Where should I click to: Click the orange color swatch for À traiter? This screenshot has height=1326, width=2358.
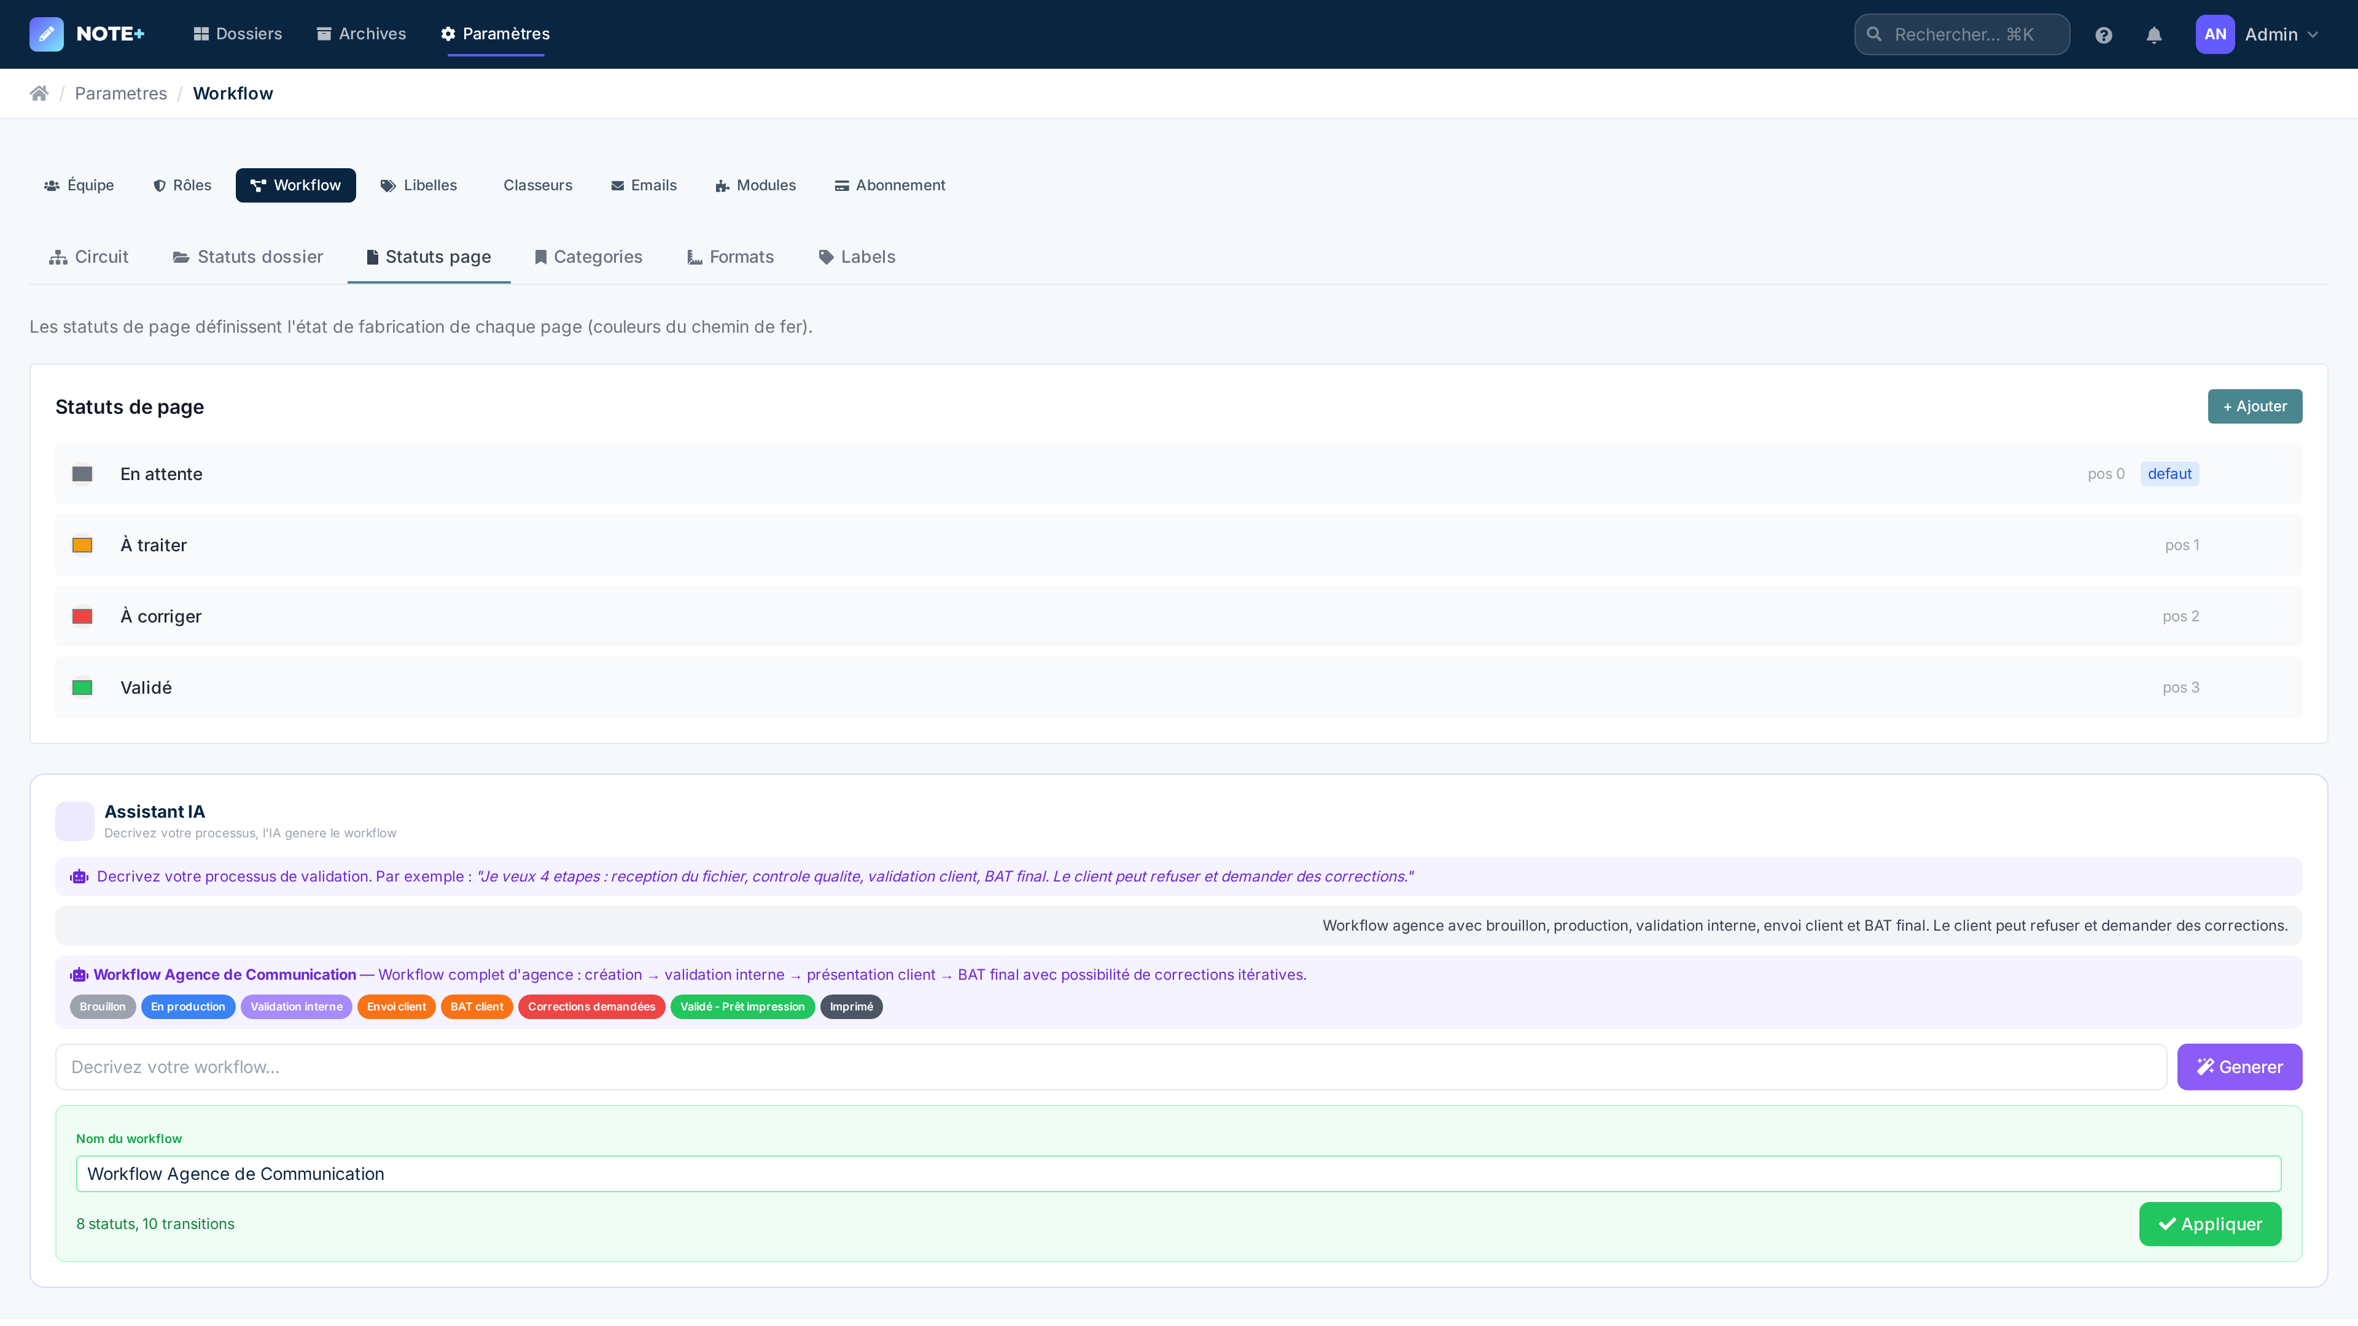(82, 545)
